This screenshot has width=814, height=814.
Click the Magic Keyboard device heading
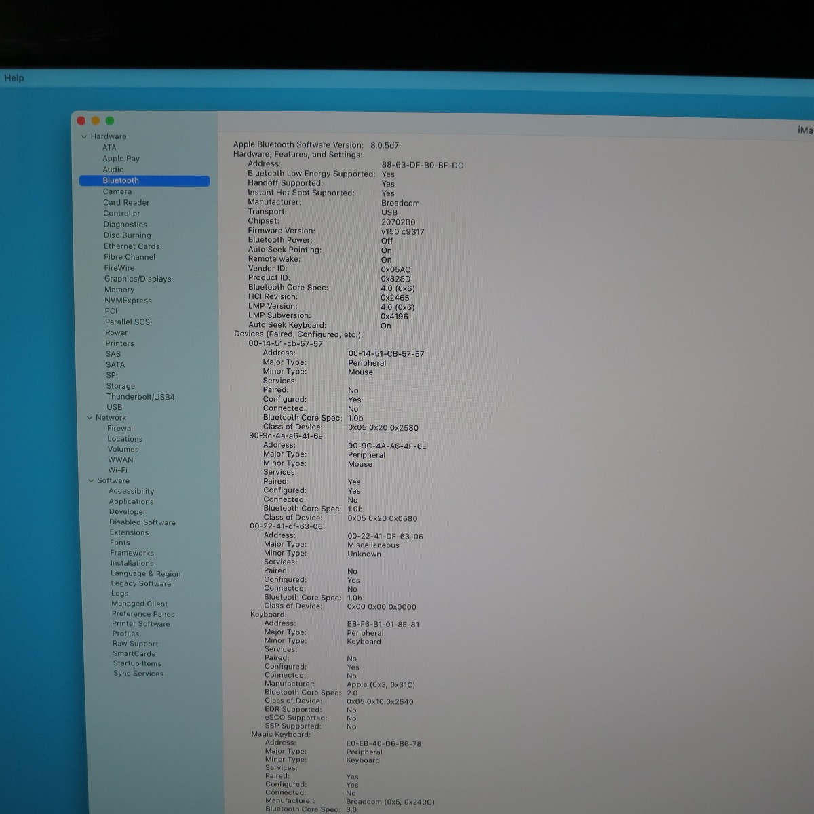(x=281, y=735)
